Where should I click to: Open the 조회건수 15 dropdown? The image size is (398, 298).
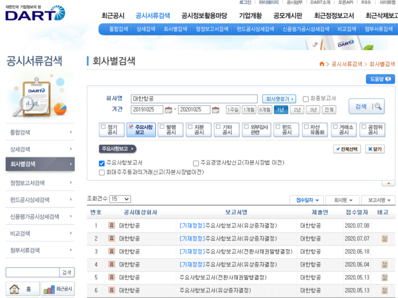click(x=120, y=199)
